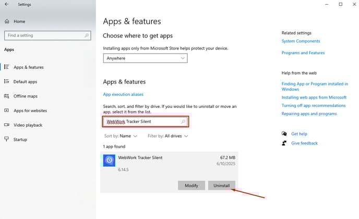Select the Apps for websites sidebar icon
This screenshot has width=359, height=219.
7,111
